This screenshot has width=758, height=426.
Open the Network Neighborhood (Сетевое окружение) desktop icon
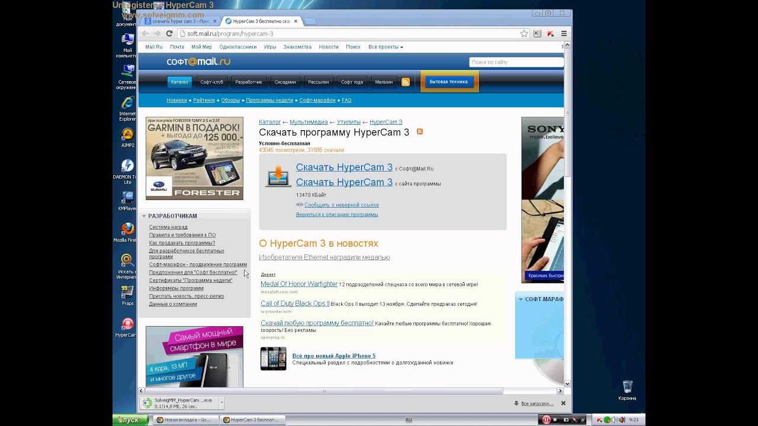(x=127, y=78)
